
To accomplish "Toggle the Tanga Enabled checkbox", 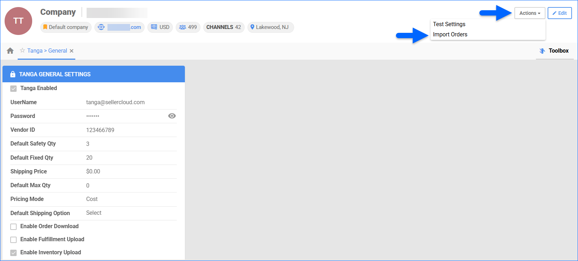I will [13, 89].
